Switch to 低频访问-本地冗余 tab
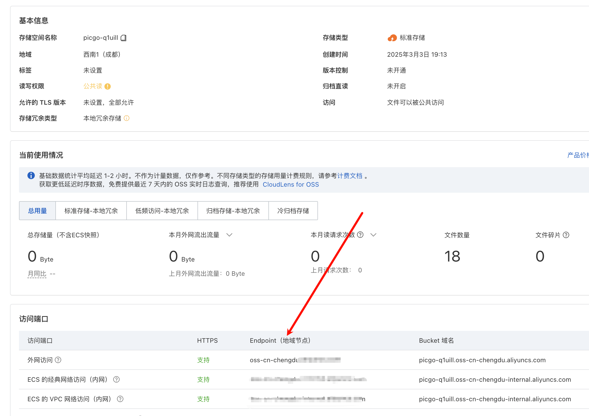 click(x=162, y=211)
